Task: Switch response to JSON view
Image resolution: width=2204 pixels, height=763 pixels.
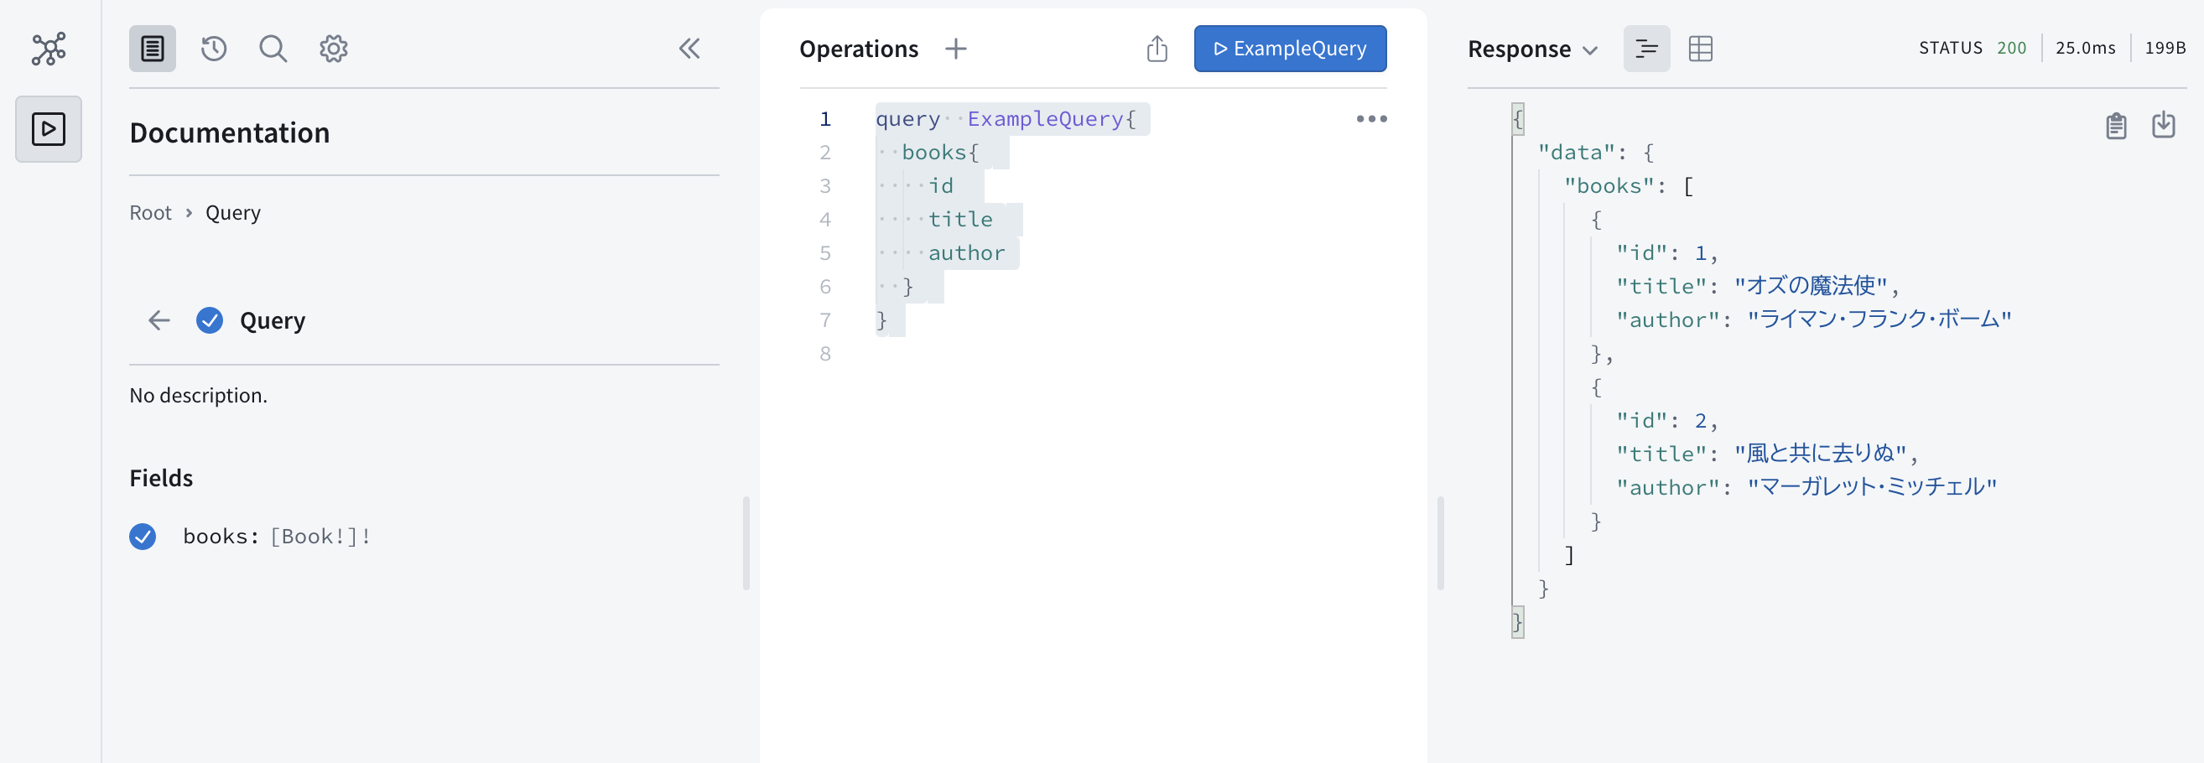Action: pyautogui.click(x=1646, y=49)
